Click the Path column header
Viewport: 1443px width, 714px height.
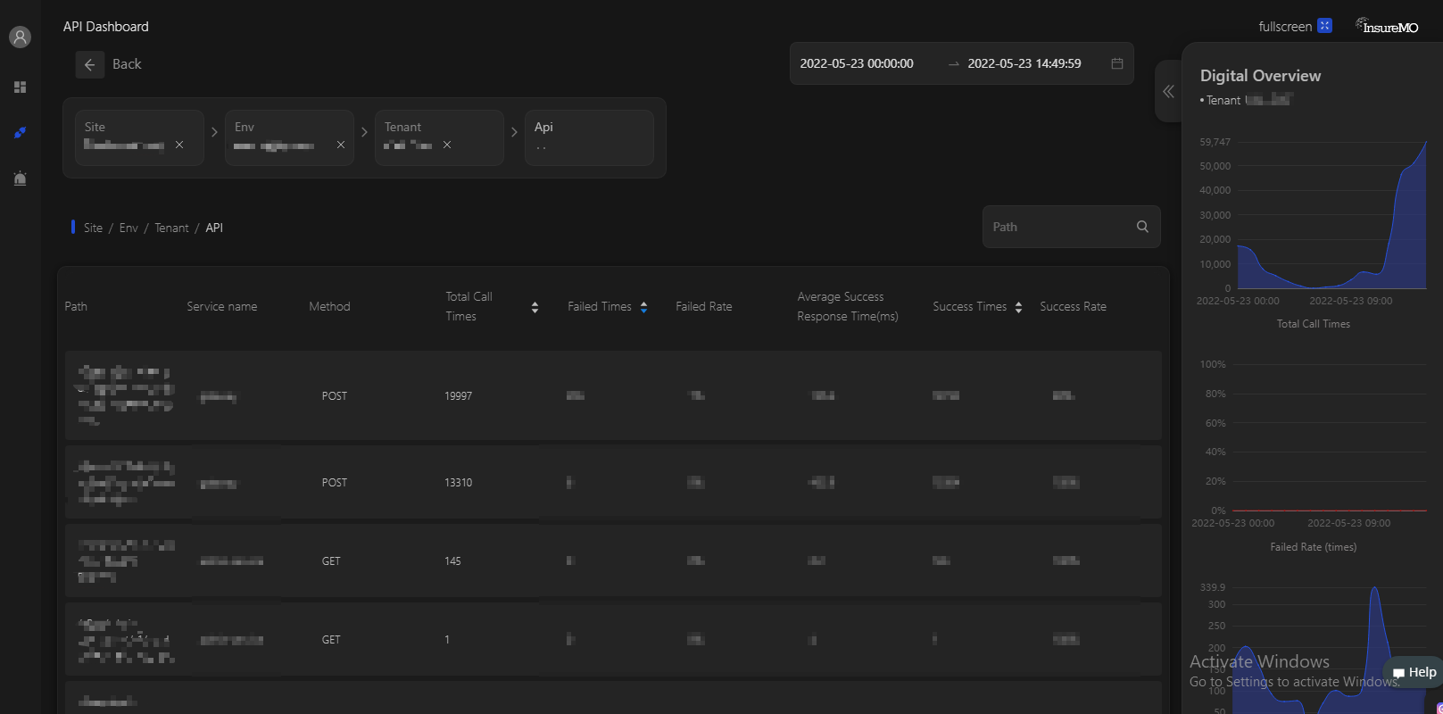click(76, 306)
